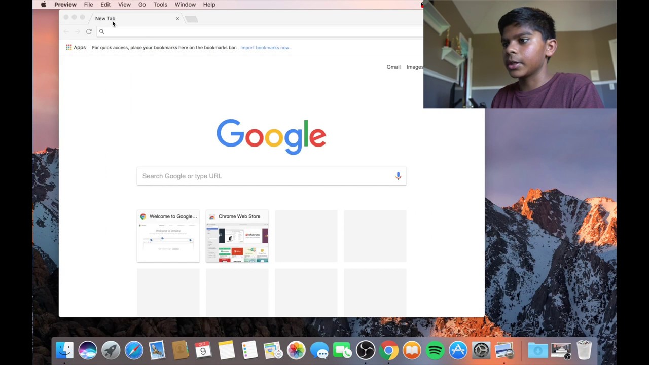Launch Siri from the Dock

pyautogui.click(x=88, y=350)
